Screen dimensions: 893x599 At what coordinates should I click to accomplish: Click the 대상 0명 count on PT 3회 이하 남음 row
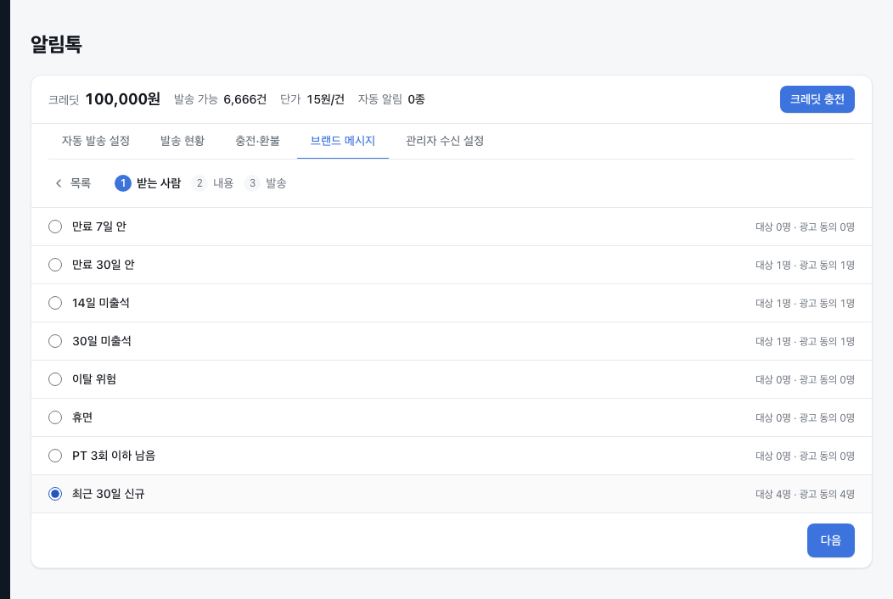pyautogui.click(x=772, y=456)
